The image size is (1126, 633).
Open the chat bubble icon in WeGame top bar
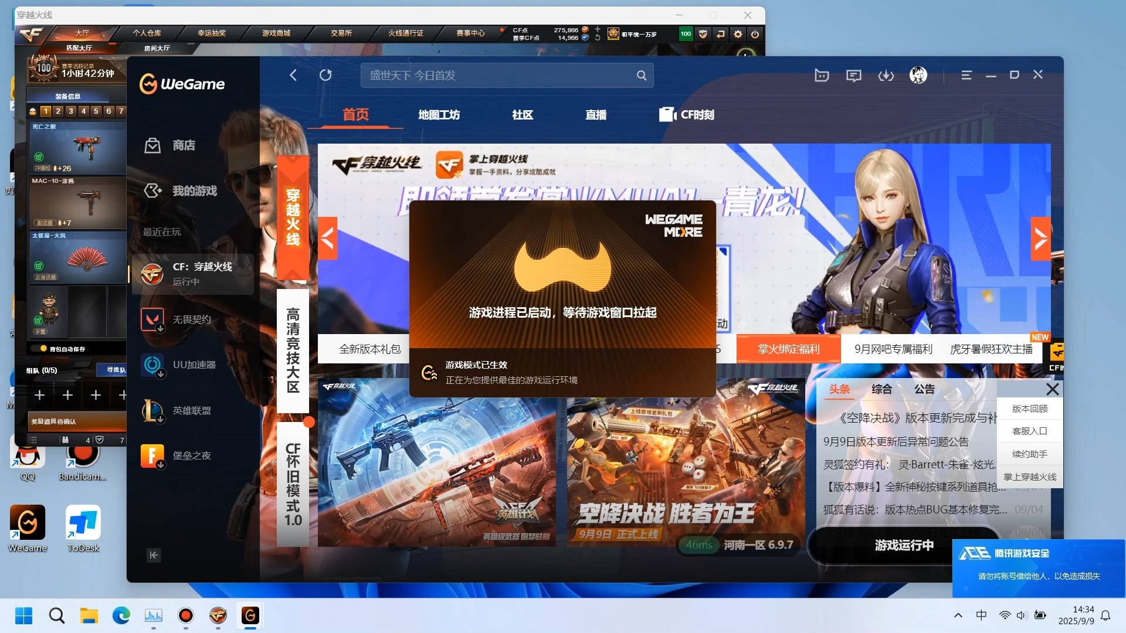click(x=853, y=75)
